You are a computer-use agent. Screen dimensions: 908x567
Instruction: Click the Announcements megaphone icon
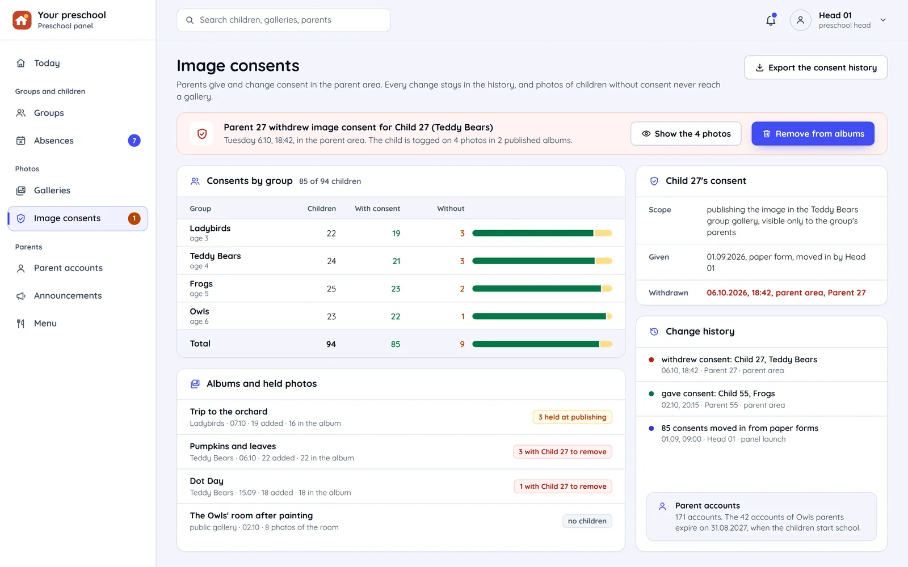coord(21,296)
